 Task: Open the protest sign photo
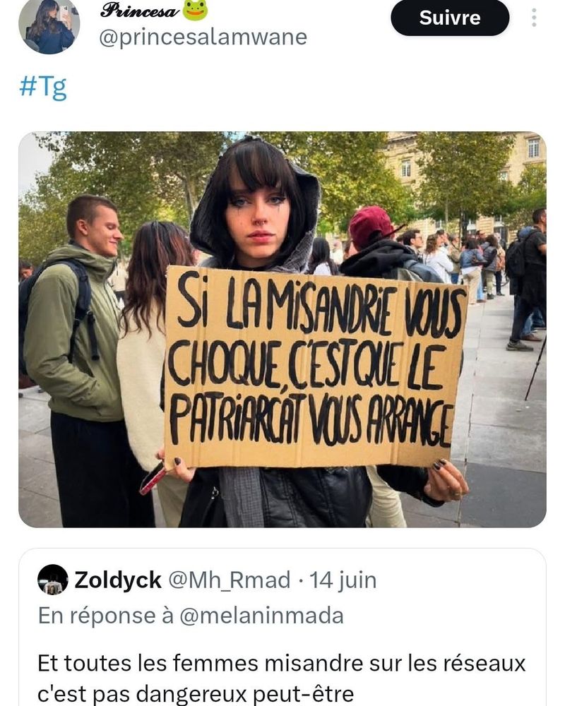pyautogui.click(x=282, y=329)
